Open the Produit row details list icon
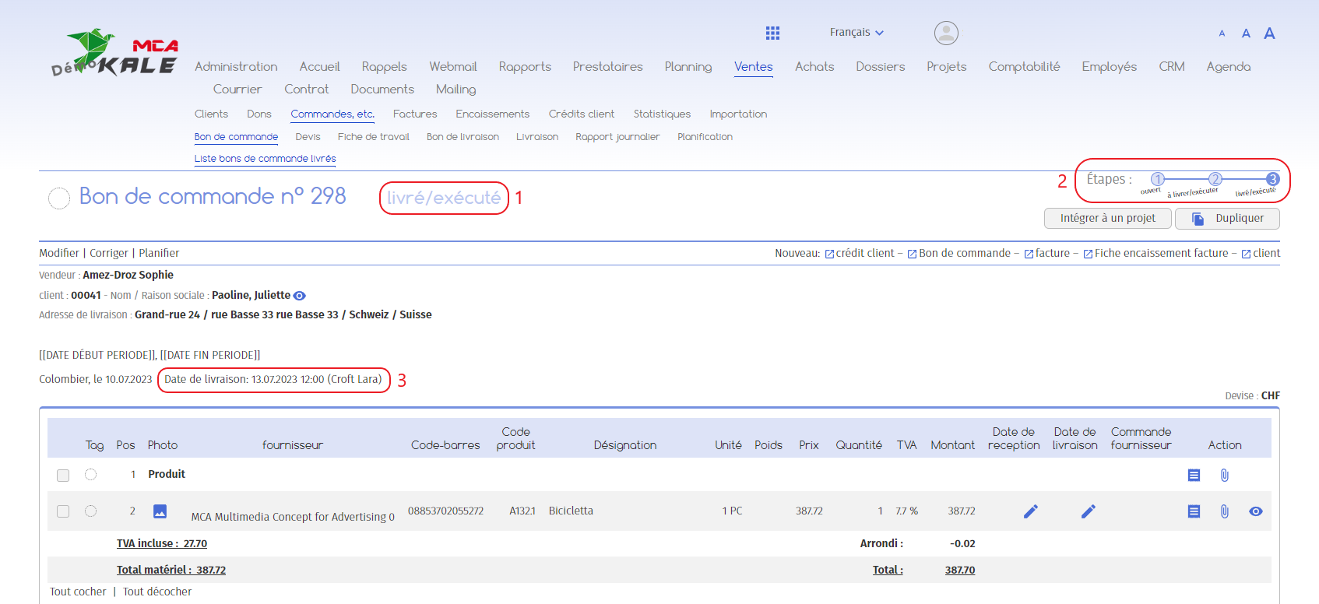Image resolution: width=1319 pixels, height=604 pixels. click(x=1194, y=475)
